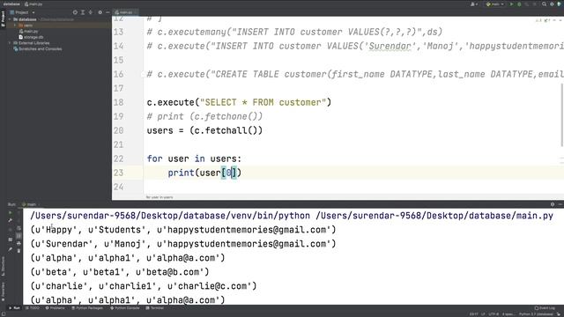Open Favorites side tab on left edge
The image size is (564, 317).
coord(4,291)
